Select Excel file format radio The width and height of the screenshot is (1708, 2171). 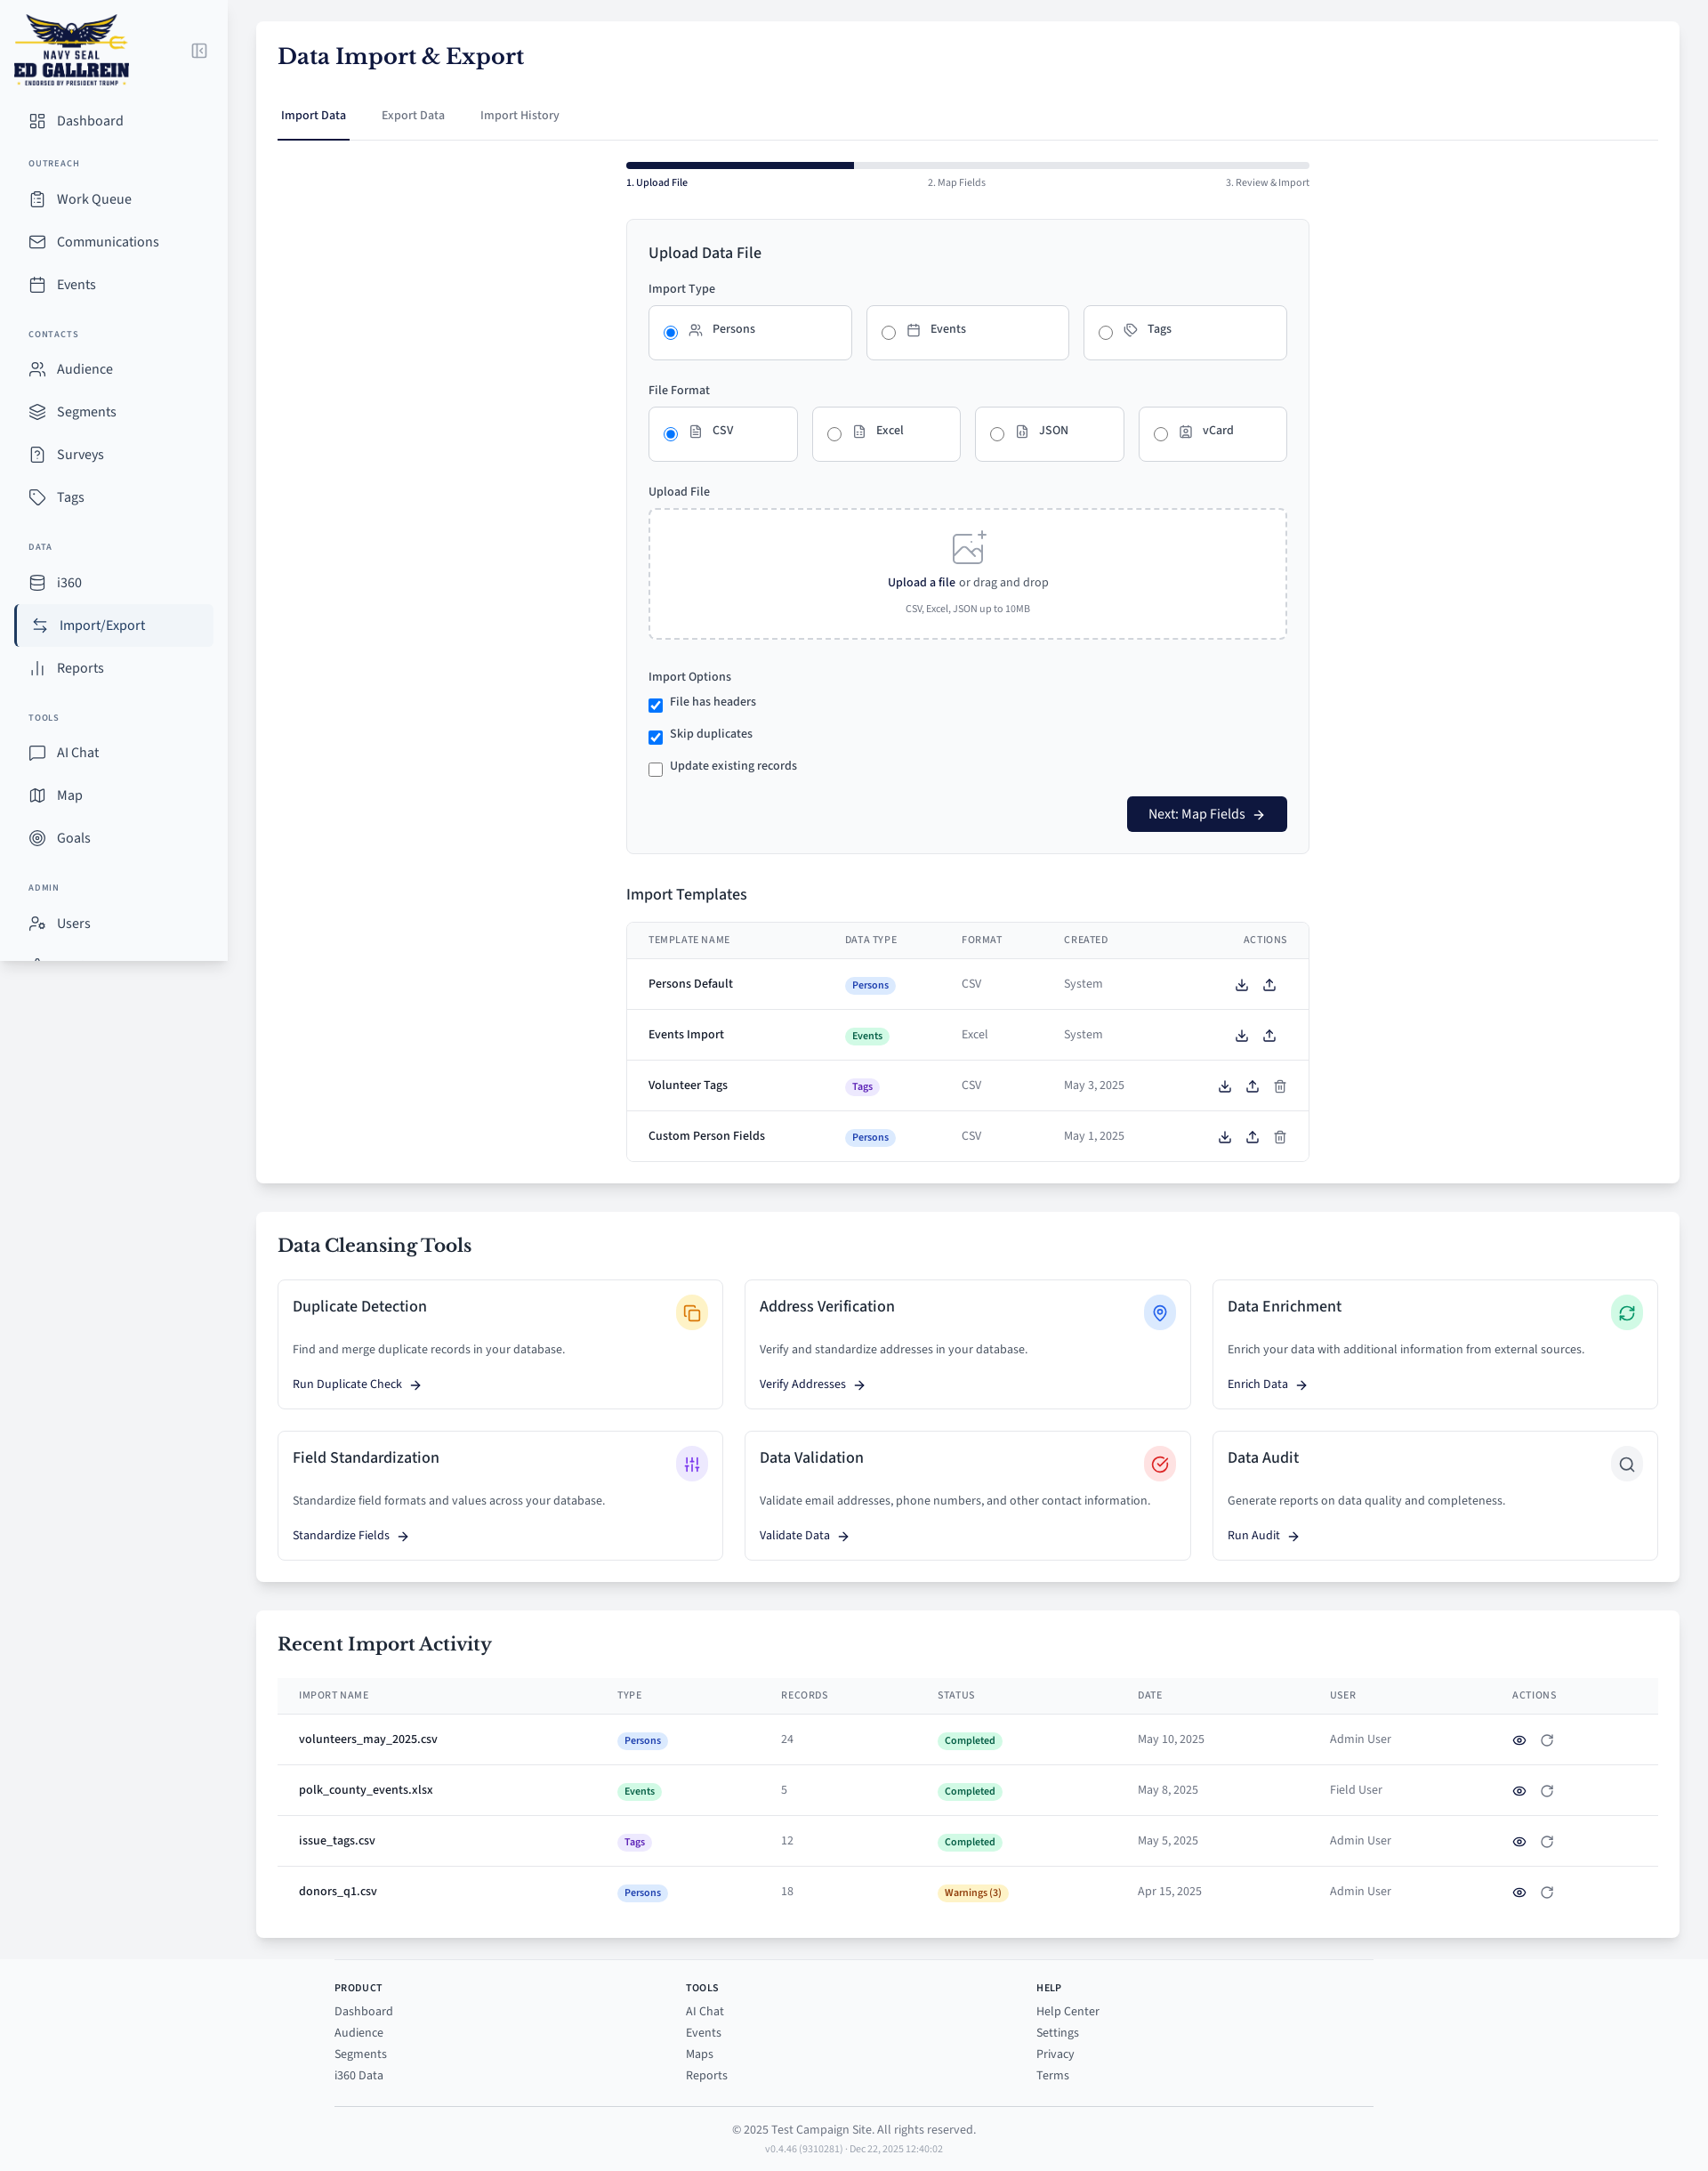point(834,434)
